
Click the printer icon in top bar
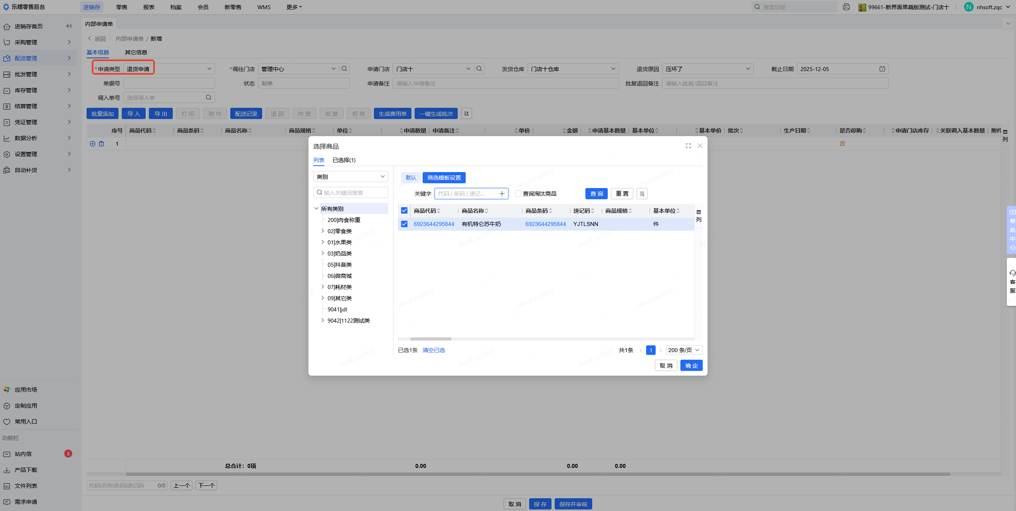tap(846, 7)
